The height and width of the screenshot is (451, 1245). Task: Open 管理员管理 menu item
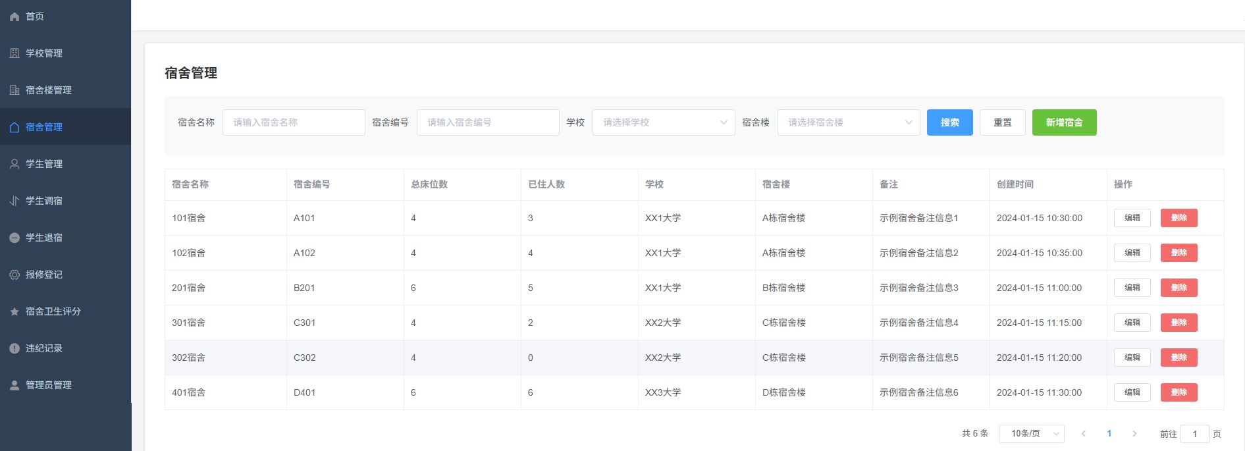(49, 385)
